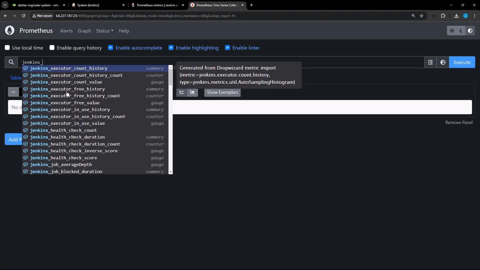This screenshot has width=480, height=270.
Task: Click the Remove Panel link
Action: [459, 122]
